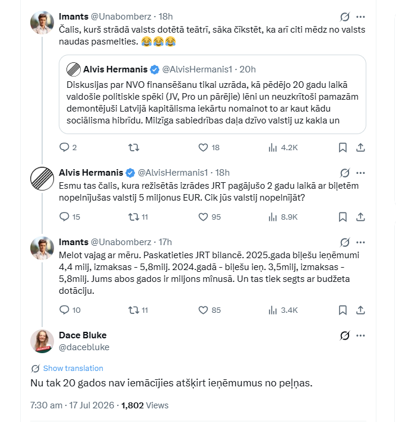396x422 pixels.
Task: Open @dacebluke profile handle
Action: coord(84,347)
